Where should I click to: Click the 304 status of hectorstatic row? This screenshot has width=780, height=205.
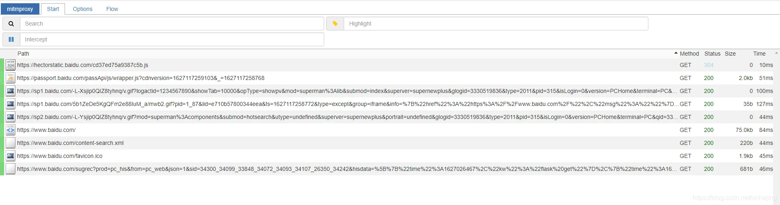tap(708, 65)
